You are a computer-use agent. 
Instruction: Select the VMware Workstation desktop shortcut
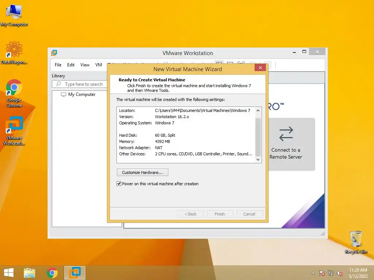point(14,131)
